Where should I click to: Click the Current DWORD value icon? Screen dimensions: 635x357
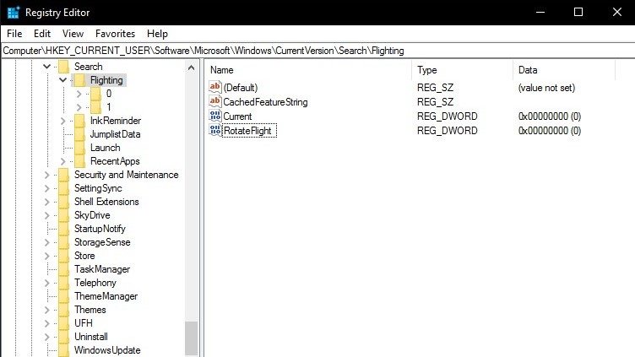214,116
